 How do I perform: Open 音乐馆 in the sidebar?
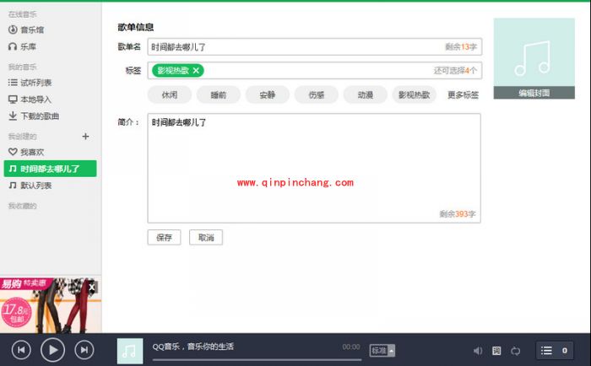[26, 30]
